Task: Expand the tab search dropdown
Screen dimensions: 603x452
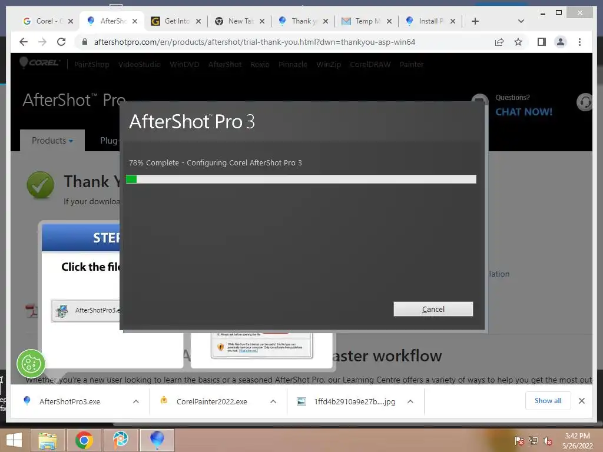Action: tap(521, 21)
